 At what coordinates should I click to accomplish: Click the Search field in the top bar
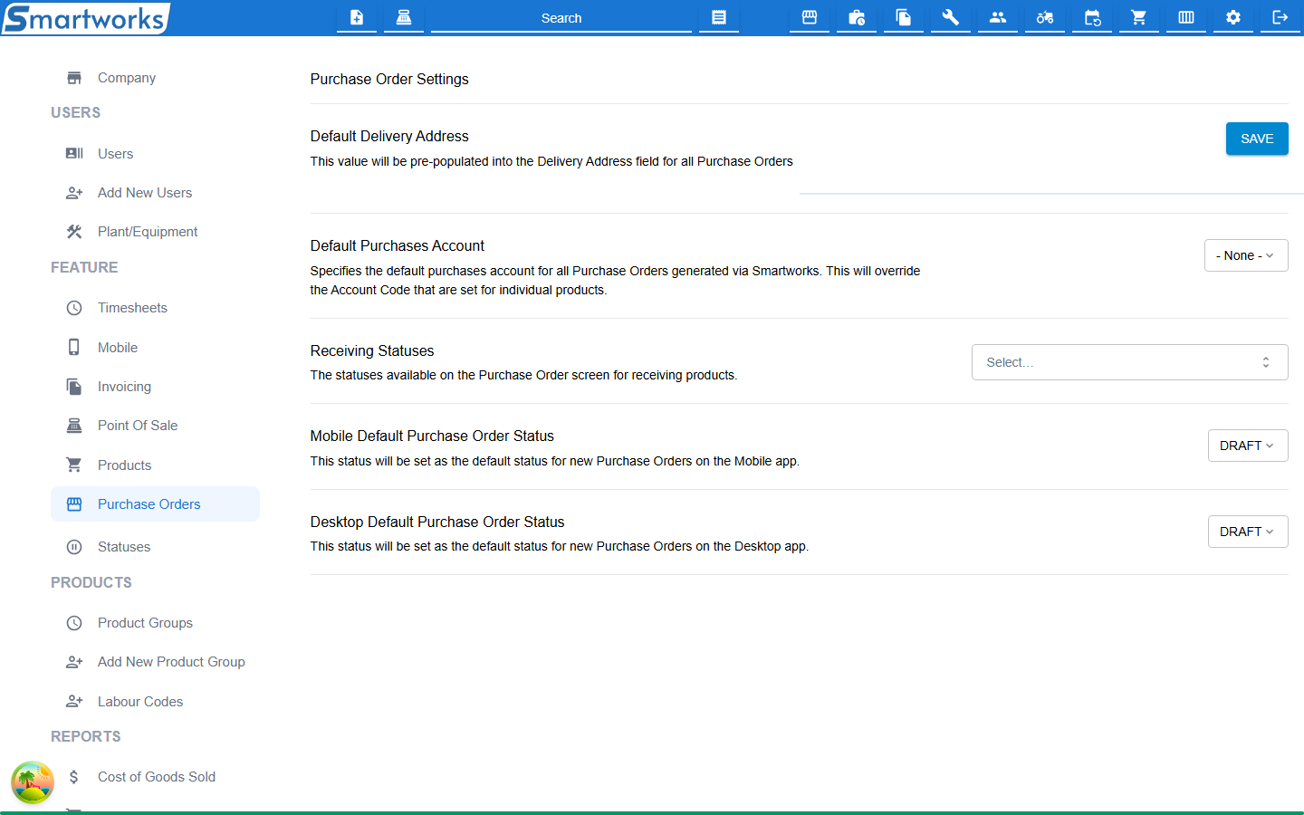coord(561,18)
